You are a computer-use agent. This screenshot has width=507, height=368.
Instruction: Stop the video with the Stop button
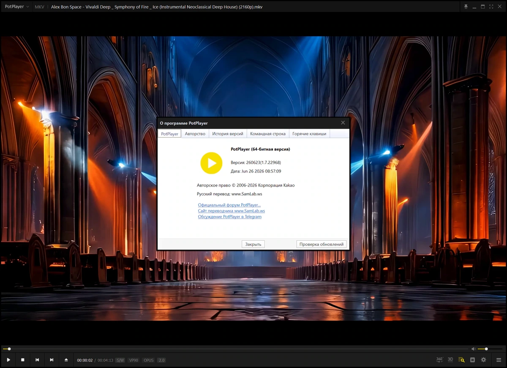pos(23,360)
